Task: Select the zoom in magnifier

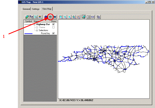Action: point(65,17)
